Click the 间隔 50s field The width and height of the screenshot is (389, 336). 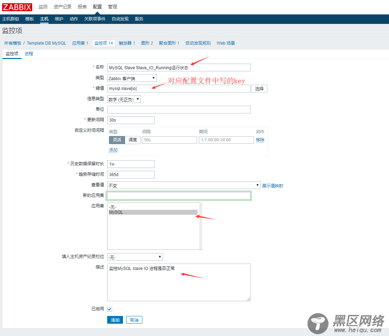pos(169,140)
